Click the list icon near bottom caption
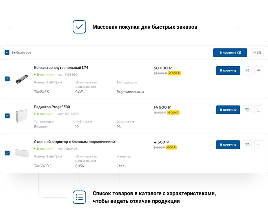Image resolution: width=268 pixels, height=222 pixels. pos(79,197)
